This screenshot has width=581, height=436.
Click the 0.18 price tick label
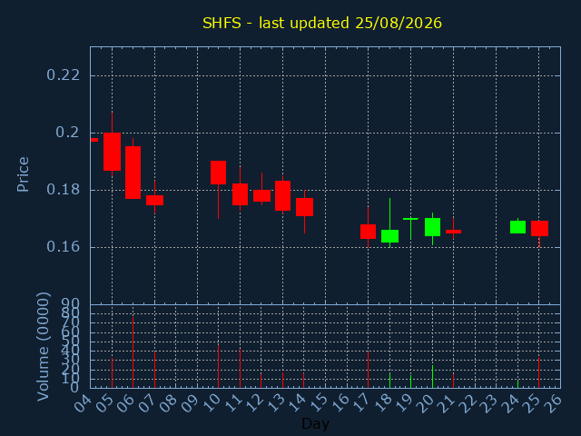click(x=63, y=190)
